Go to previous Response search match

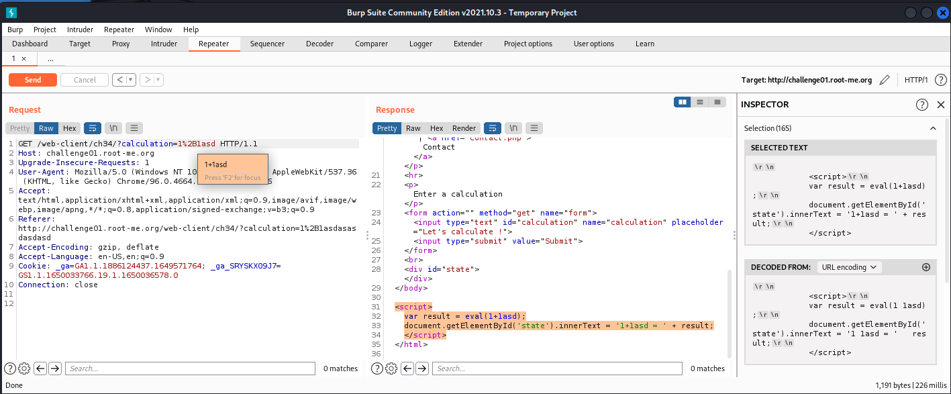[x=407, y=368]
